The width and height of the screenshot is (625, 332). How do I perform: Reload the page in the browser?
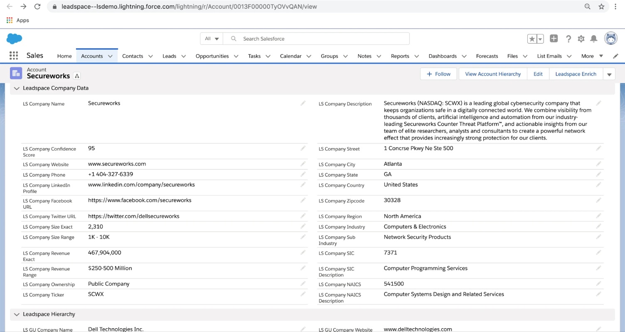coord(37,7)
